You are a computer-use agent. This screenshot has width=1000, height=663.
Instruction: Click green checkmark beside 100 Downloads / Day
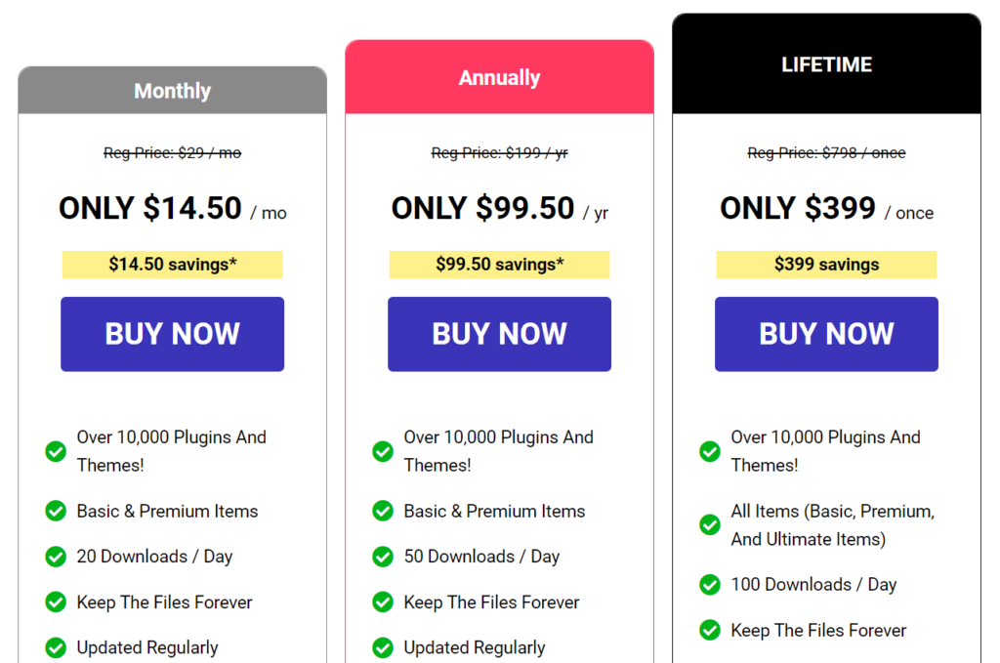[710, 585]
